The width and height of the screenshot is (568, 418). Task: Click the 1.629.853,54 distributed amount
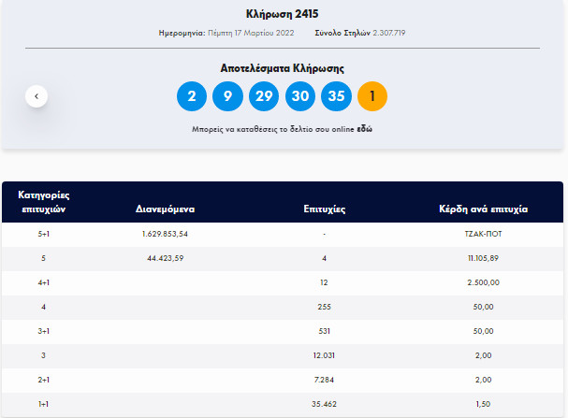coord(165,234)
